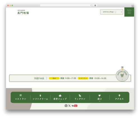
Task: Click the small arrow in round online shop badge
Action: pos(122,79)
